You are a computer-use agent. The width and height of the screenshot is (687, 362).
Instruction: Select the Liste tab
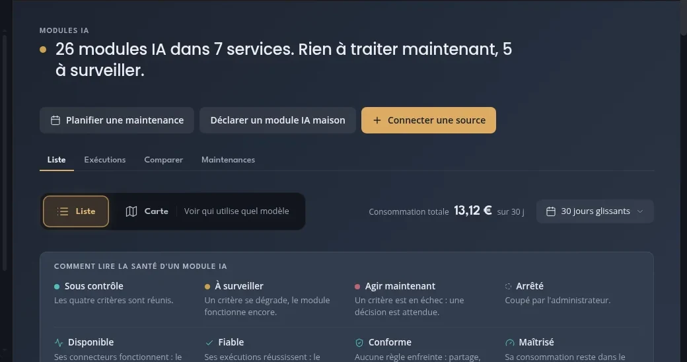tap(57, 159)
